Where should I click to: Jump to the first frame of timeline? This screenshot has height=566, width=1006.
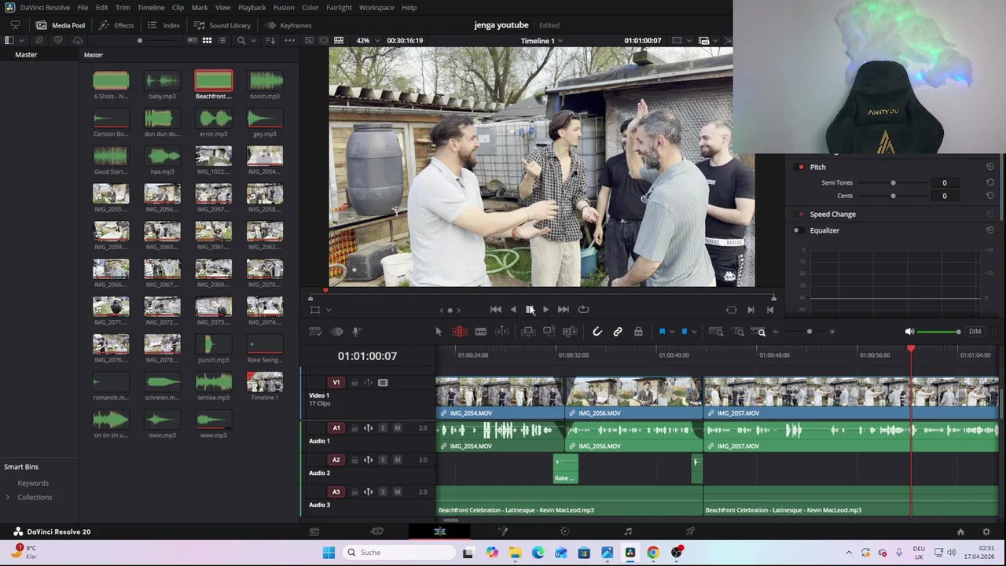point(496,310)
